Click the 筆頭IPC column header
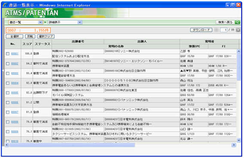Viewport: 244px width, 158px height. [x=194, y=46]
